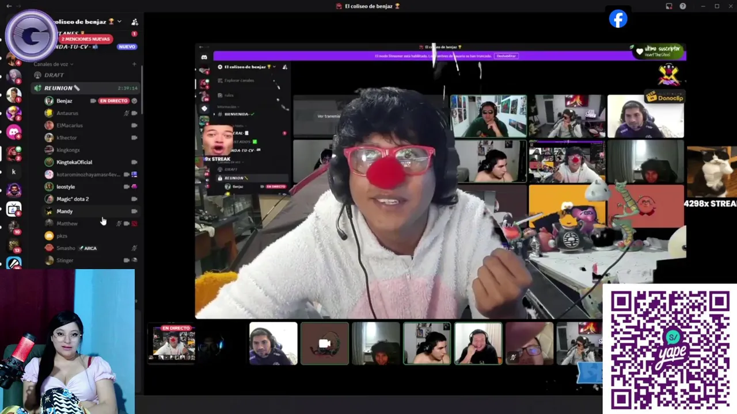Click the video icon on KingtekaOficial row
This screenshot has height=414, width=737.
[x=134, y=162]
